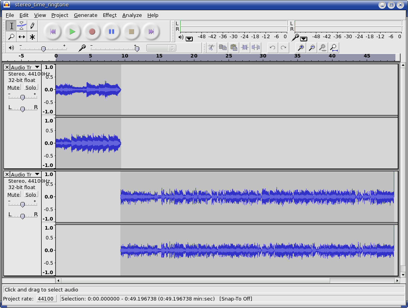
Task: Solo the second audio track
Action: click(31, 195)
